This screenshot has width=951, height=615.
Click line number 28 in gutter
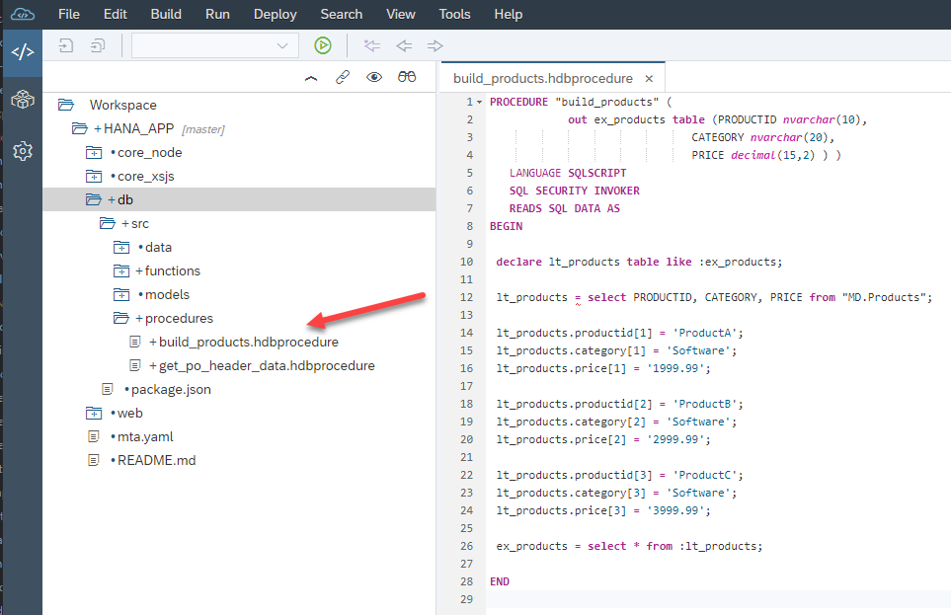pos(466,581)
